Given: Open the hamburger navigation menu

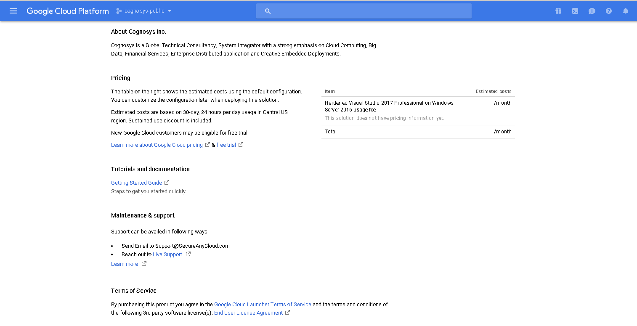Looking at the screenshot, I should [x=13, y=11].
